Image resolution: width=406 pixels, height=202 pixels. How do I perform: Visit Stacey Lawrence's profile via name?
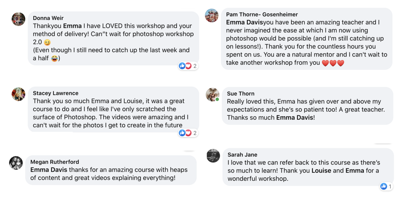[x=55, y=93]
